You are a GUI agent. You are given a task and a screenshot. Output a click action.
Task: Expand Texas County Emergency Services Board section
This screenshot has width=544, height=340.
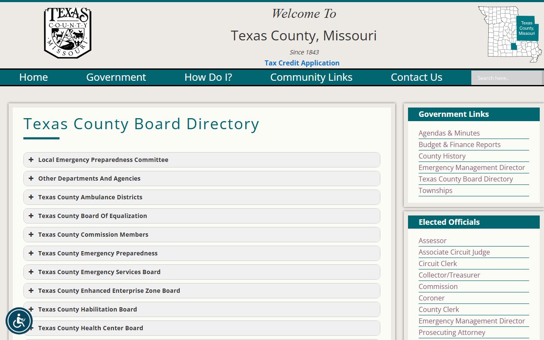[x=202, y=272]
